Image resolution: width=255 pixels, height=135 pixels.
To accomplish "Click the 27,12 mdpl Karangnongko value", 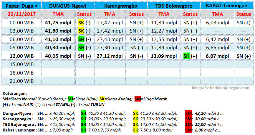I will pyautogui.click(x=110, y=56).
